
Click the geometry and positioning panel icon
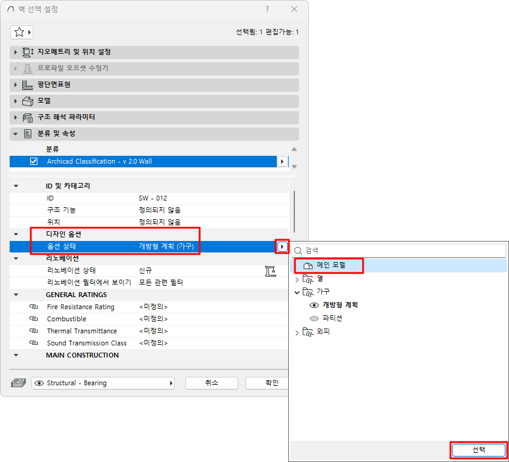(x=28, y=52)
